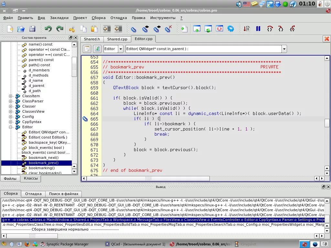Open the Отладка menu
This screenshot has height=248, width=331.
point(118,18)
